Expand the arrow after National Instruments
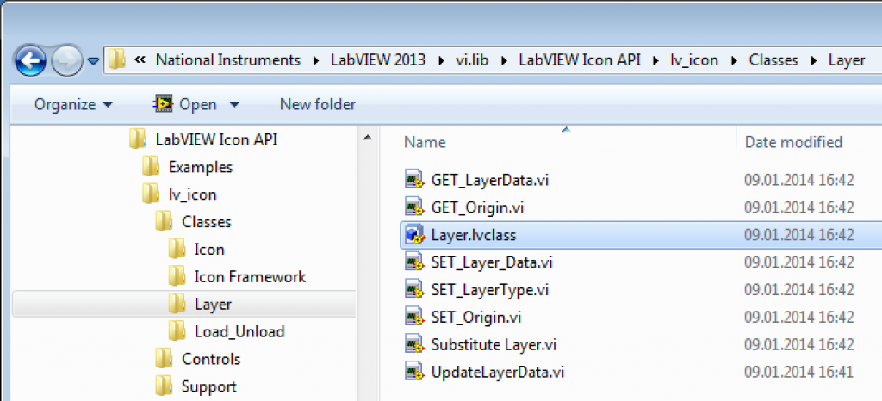The width and height of the screenshot is (882, 401). click(314, 60)
